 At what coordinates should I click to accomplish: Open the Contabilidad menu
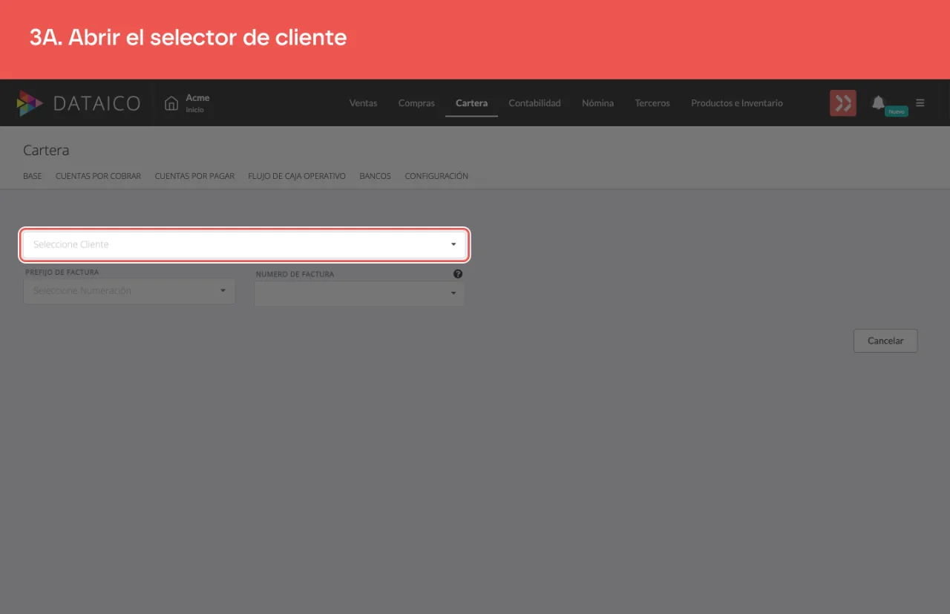click(x=534, y=103)
